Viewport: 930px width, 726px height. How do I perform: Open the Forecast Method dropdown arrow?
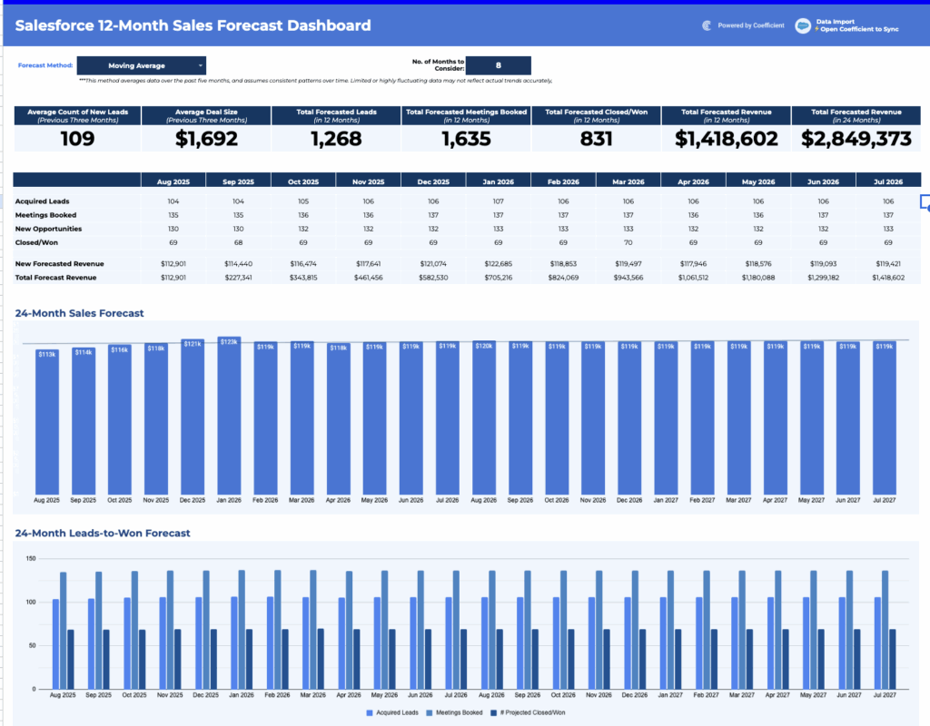(199, 66)
